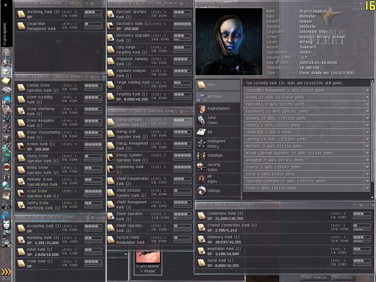Open People & Places magnifier sidebar icon
This screenshot has height=282, width=376.
pos(7,62)
